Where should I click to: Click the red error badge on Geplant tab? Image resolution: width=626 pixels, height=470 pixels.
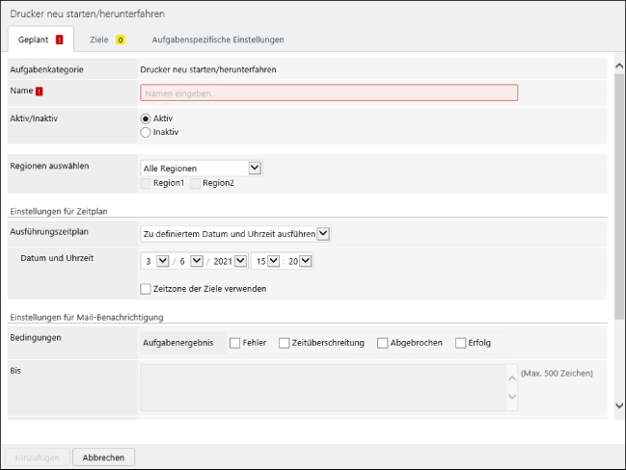coord(60,39)
